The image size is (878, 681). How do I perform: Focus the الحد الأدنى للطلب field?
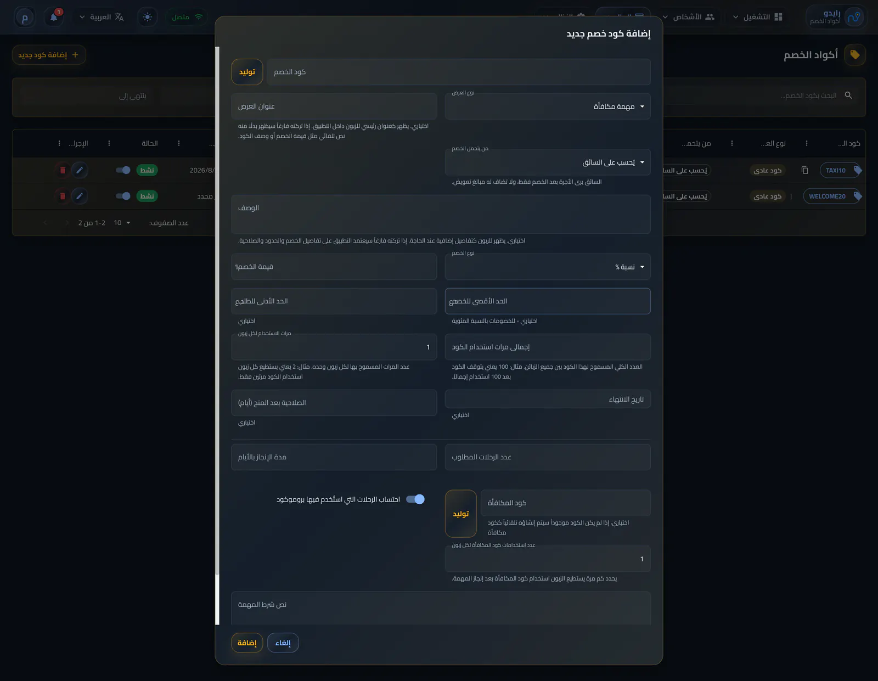click(x=334, y=301)
